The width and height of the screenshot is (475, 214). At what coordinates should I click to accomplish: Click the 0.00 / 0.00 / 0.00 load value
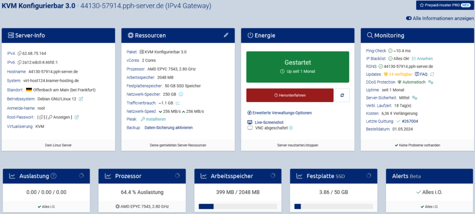point(46,192)
